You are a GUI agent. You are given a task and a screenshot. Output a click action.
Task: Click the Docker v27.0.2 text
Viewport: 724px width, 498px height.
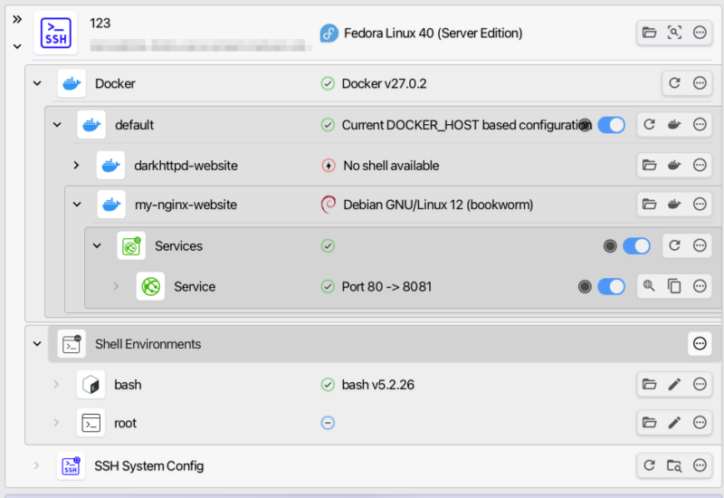coord(384,83)
